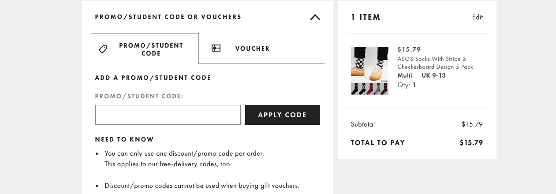Focus the promo/student code input field

(168, 115)
